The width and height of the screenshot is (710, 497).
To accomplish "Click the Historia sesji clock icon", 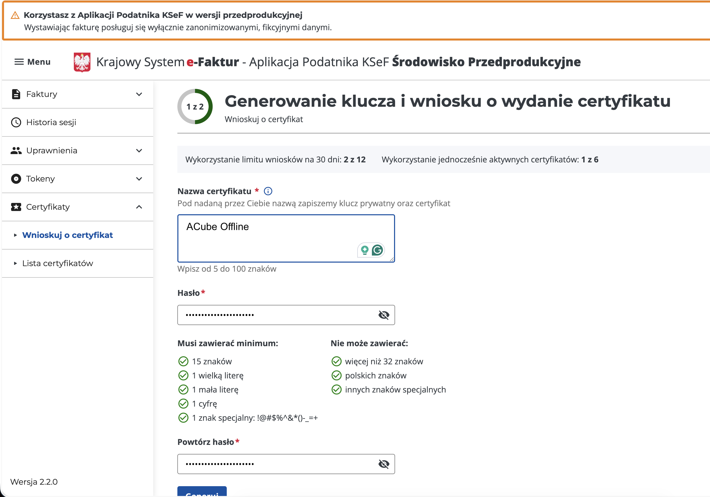I will [x=16, y=122].
